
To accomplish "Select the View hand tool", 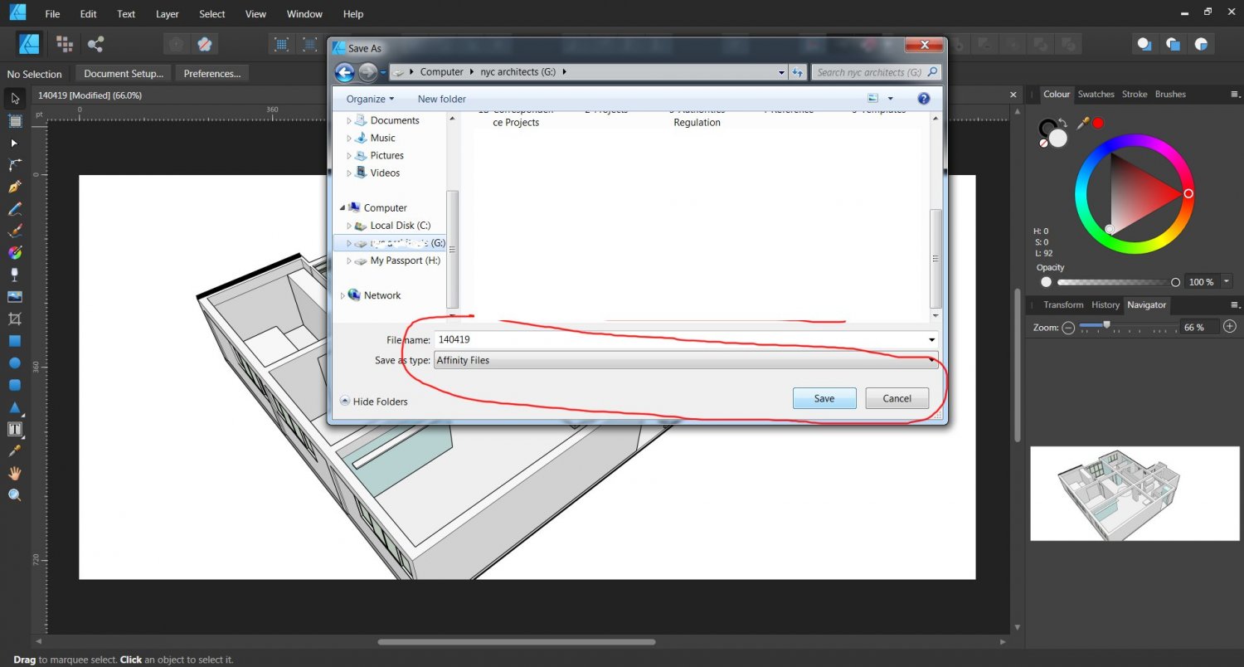I will 15,473.
